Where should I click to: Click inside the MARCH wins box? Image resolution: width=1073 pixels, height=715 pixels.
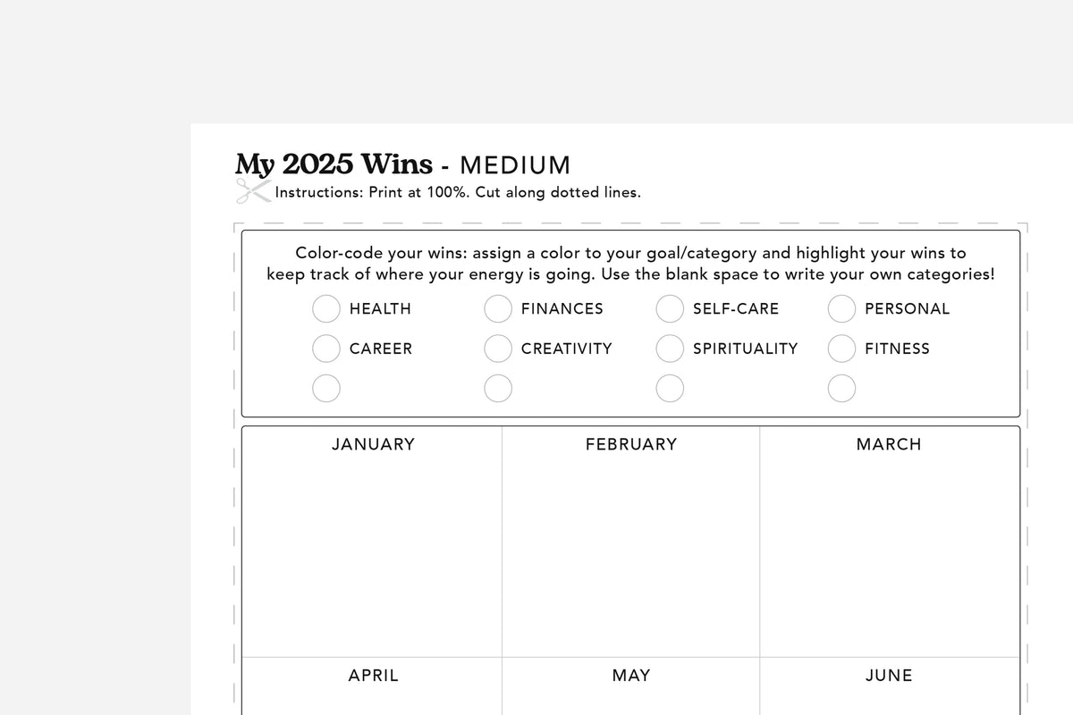pos(889,554)
